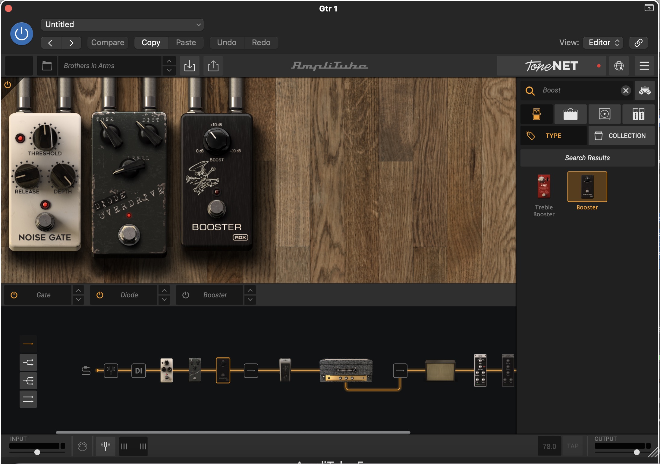The image size is (660, 464).
Task: Toggle the stomp section power icon
Action: click(8, 85)
